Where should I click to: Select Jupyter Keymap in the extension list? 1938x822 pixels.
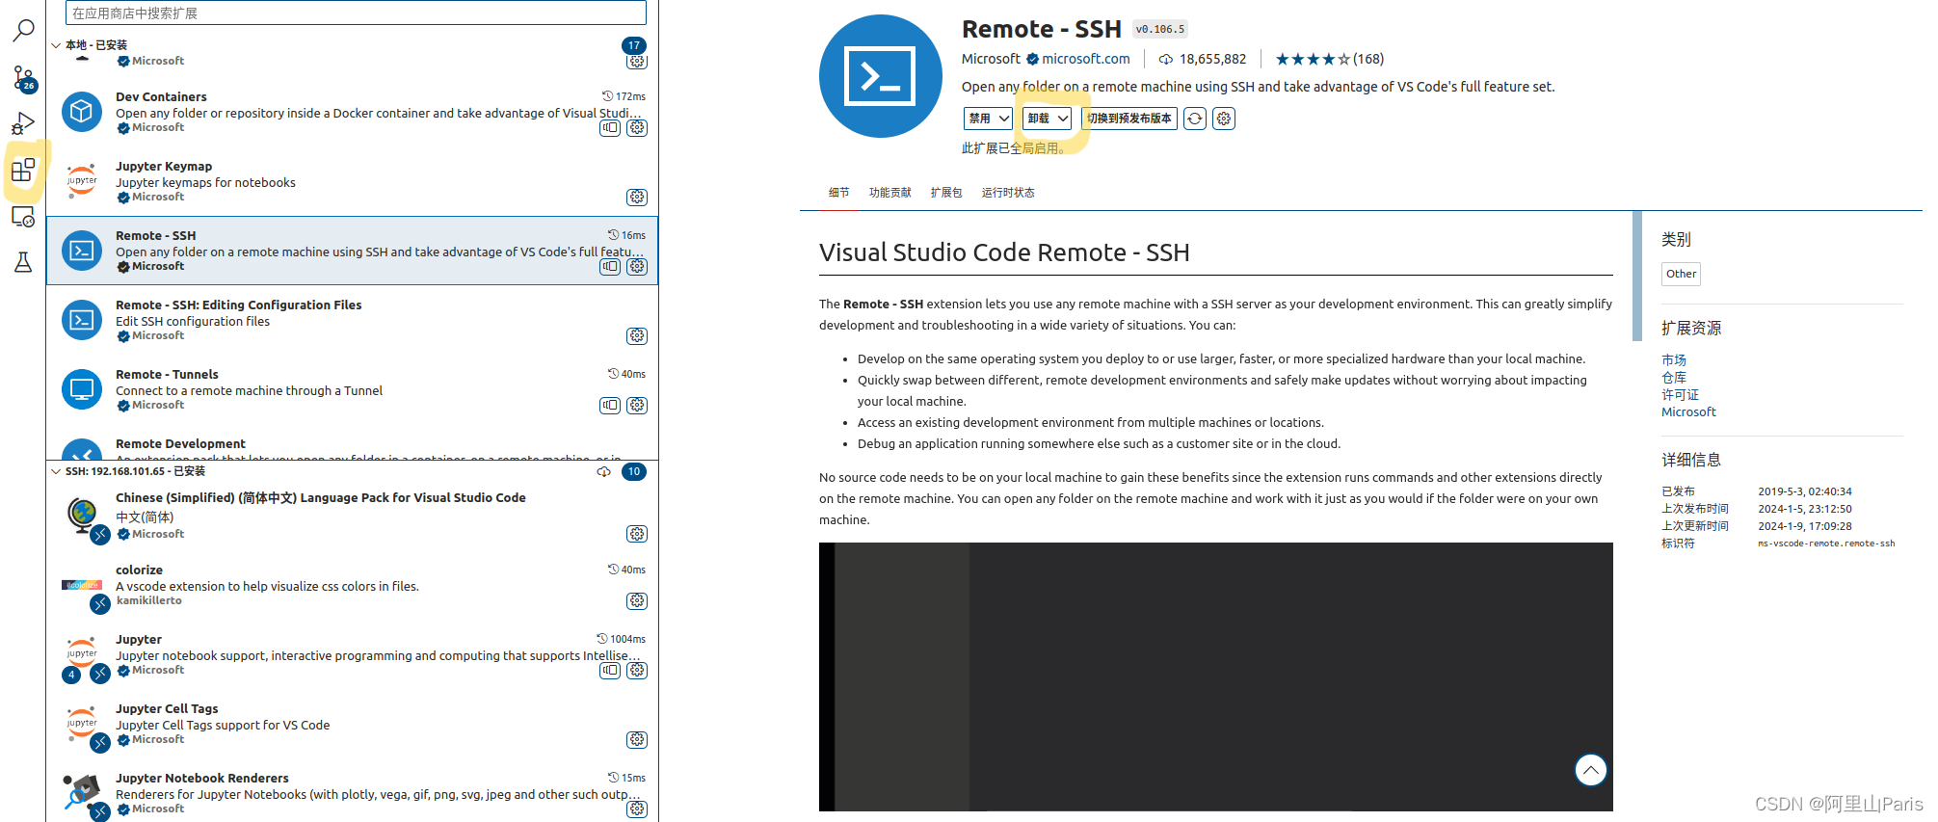coord(353,181)
